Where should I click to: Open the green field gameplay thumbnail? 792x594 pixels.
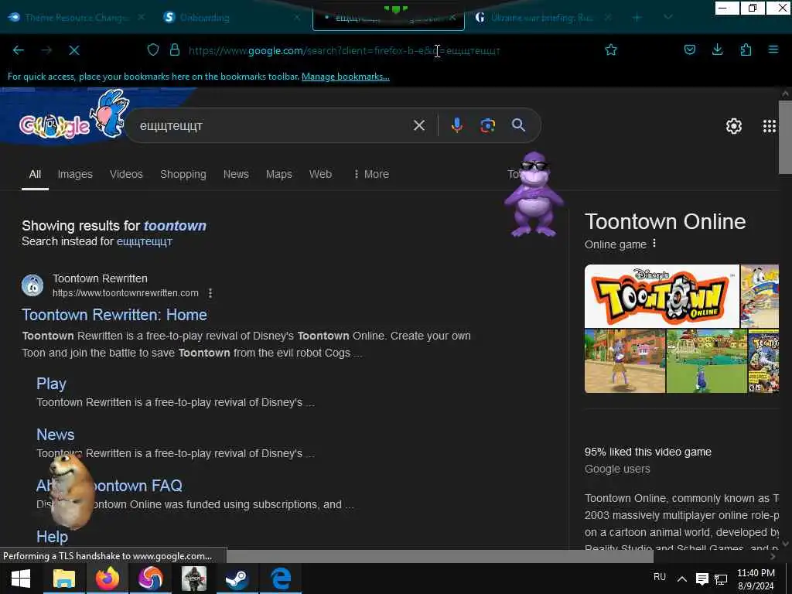pyautogui.click(x=707, y=361)
